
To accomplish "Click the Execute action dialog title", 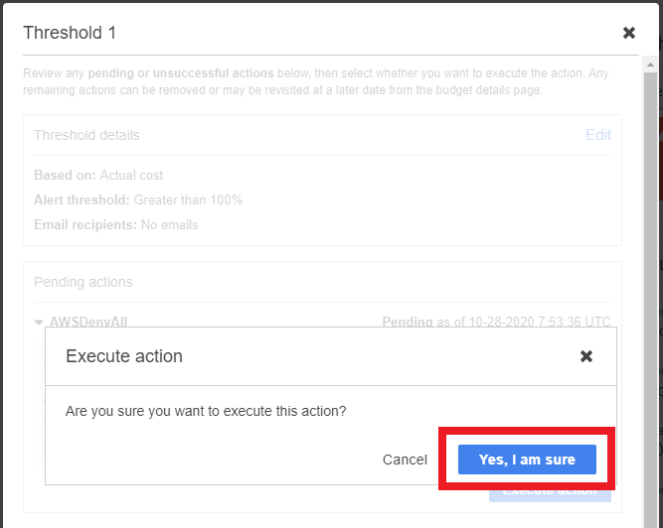I will pyautogui.click(x=124, y=356).
